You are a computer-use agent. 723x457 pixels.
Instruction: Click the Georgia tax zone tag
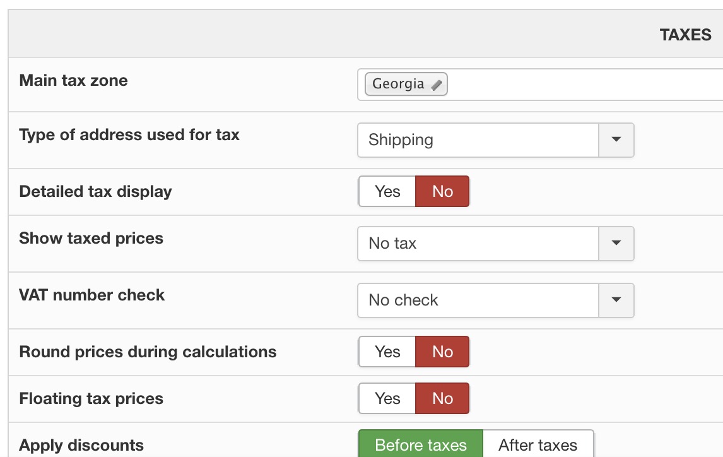pyautogui.click(x=398, y=84)
